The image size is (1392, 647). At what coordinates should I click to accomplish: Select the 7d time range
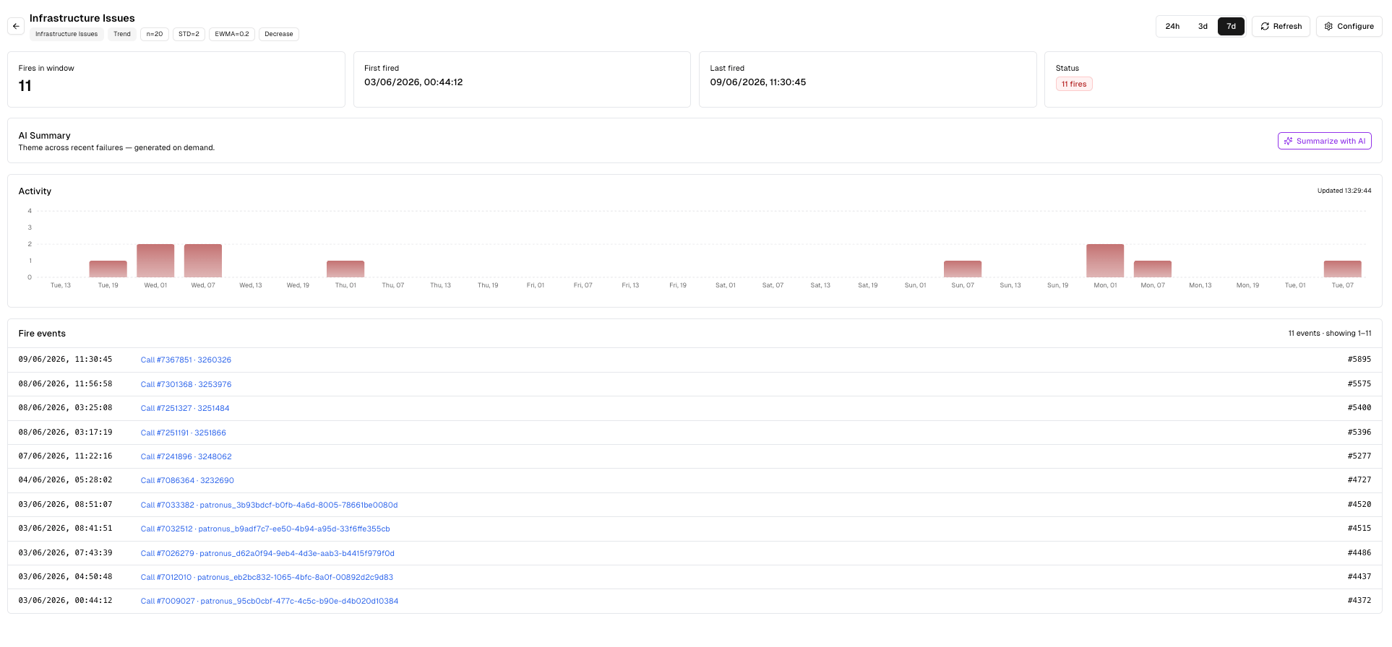1231,27
